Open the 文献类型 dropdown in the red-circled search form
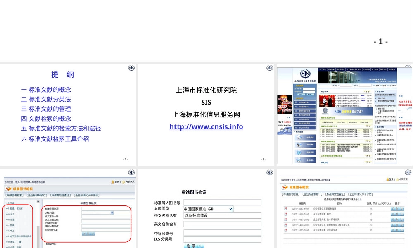Viewport: 413px width, 248px height. [98, 212]
